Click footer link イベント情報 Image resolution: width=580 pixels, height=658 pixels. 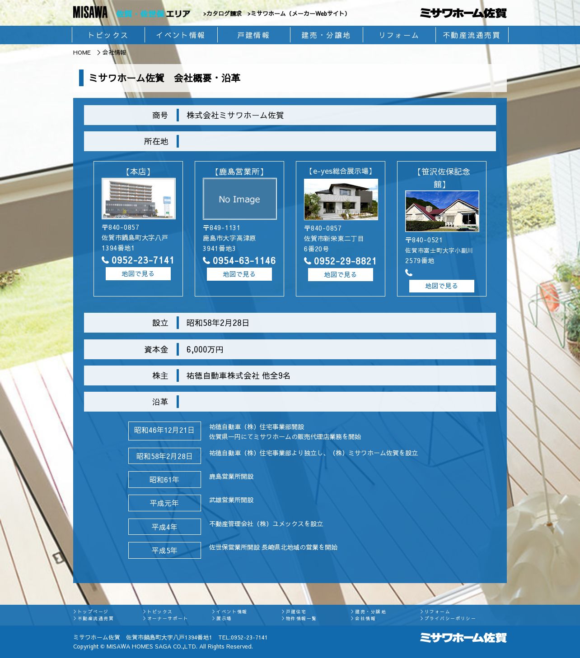[229, 612]
